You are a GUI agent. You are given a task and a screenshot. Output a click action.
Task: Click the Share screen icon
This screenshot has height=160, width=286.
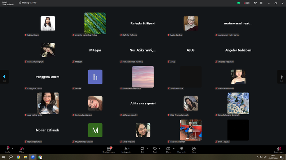(x=168, y=148)
